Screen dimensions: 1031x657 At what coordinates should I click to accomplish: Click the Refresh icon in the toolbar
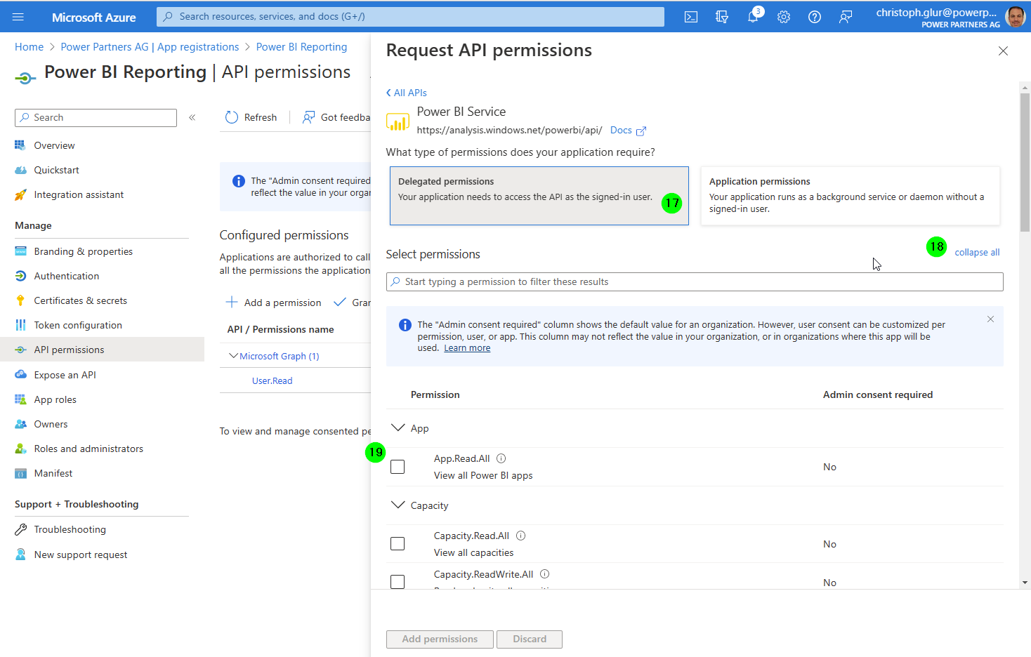[x=232, y=117]
